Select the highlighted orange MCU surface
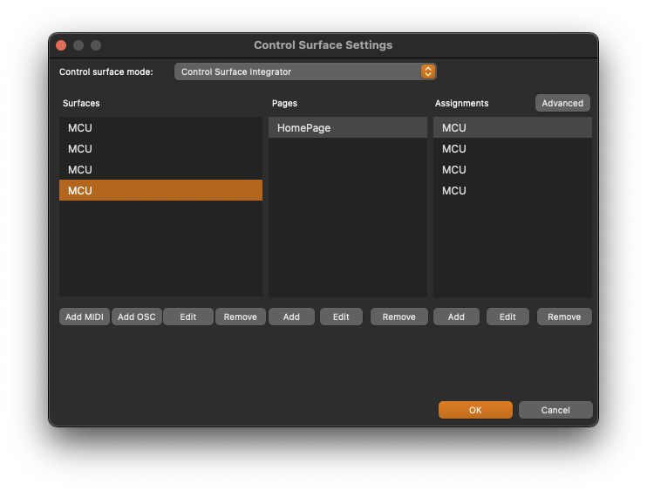The width and height of the screenshot is (647, 491). coord(161,190)
